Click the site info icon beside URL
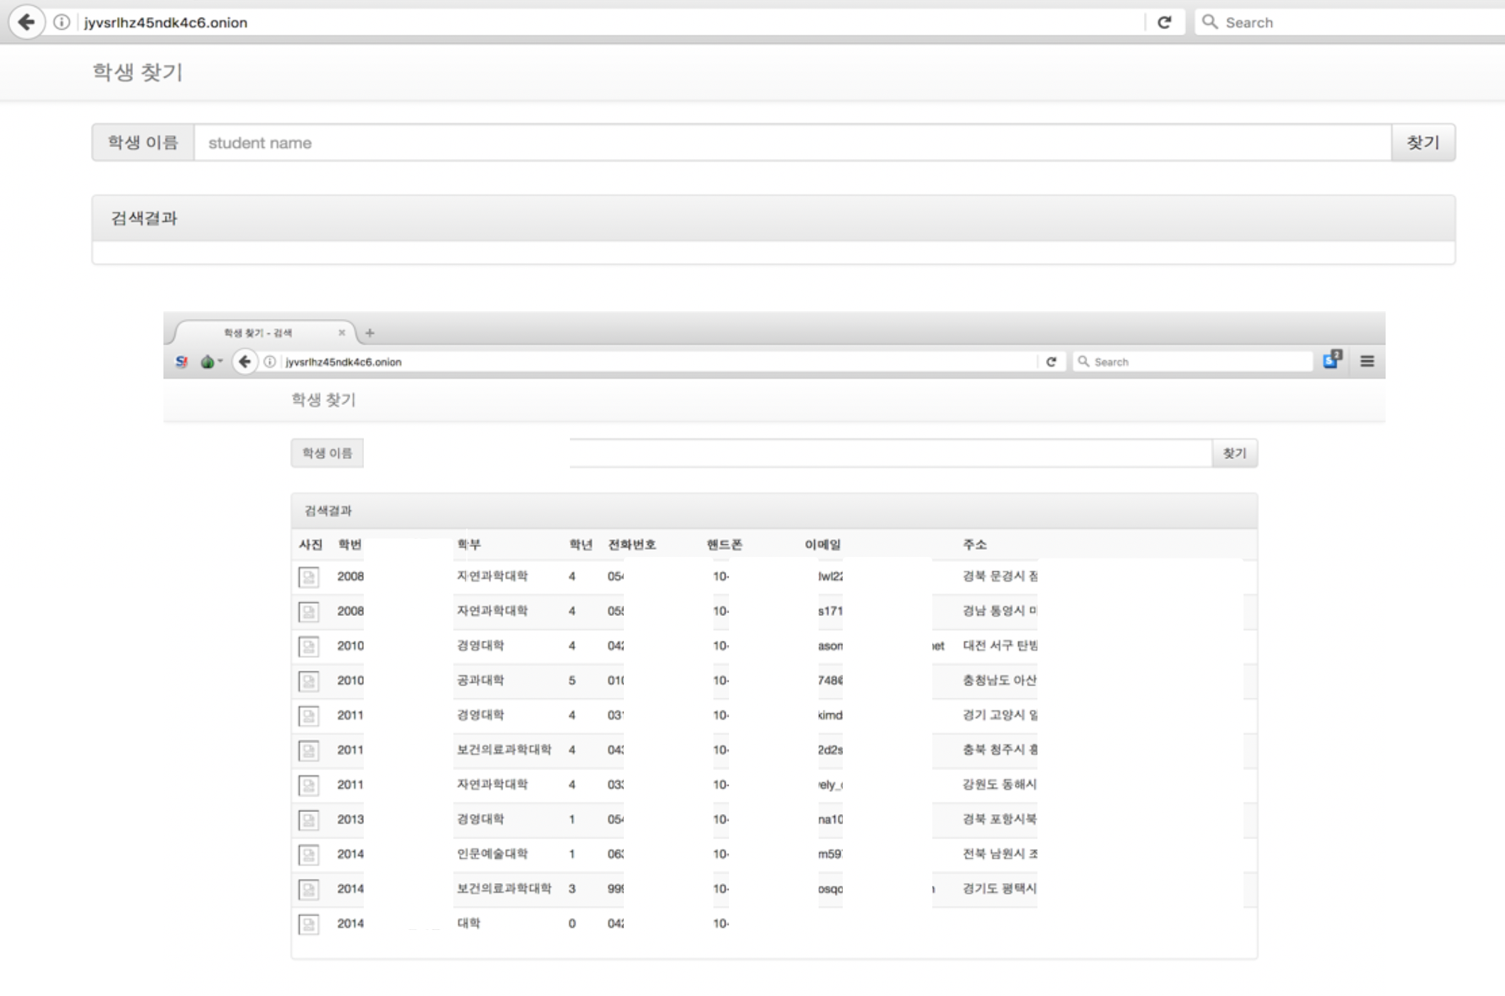1505x996 pixels. [x=62, y=22]
